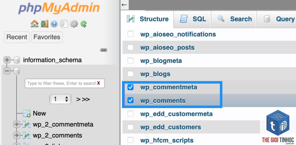Click Favorites button

click(x=47, y=37)
